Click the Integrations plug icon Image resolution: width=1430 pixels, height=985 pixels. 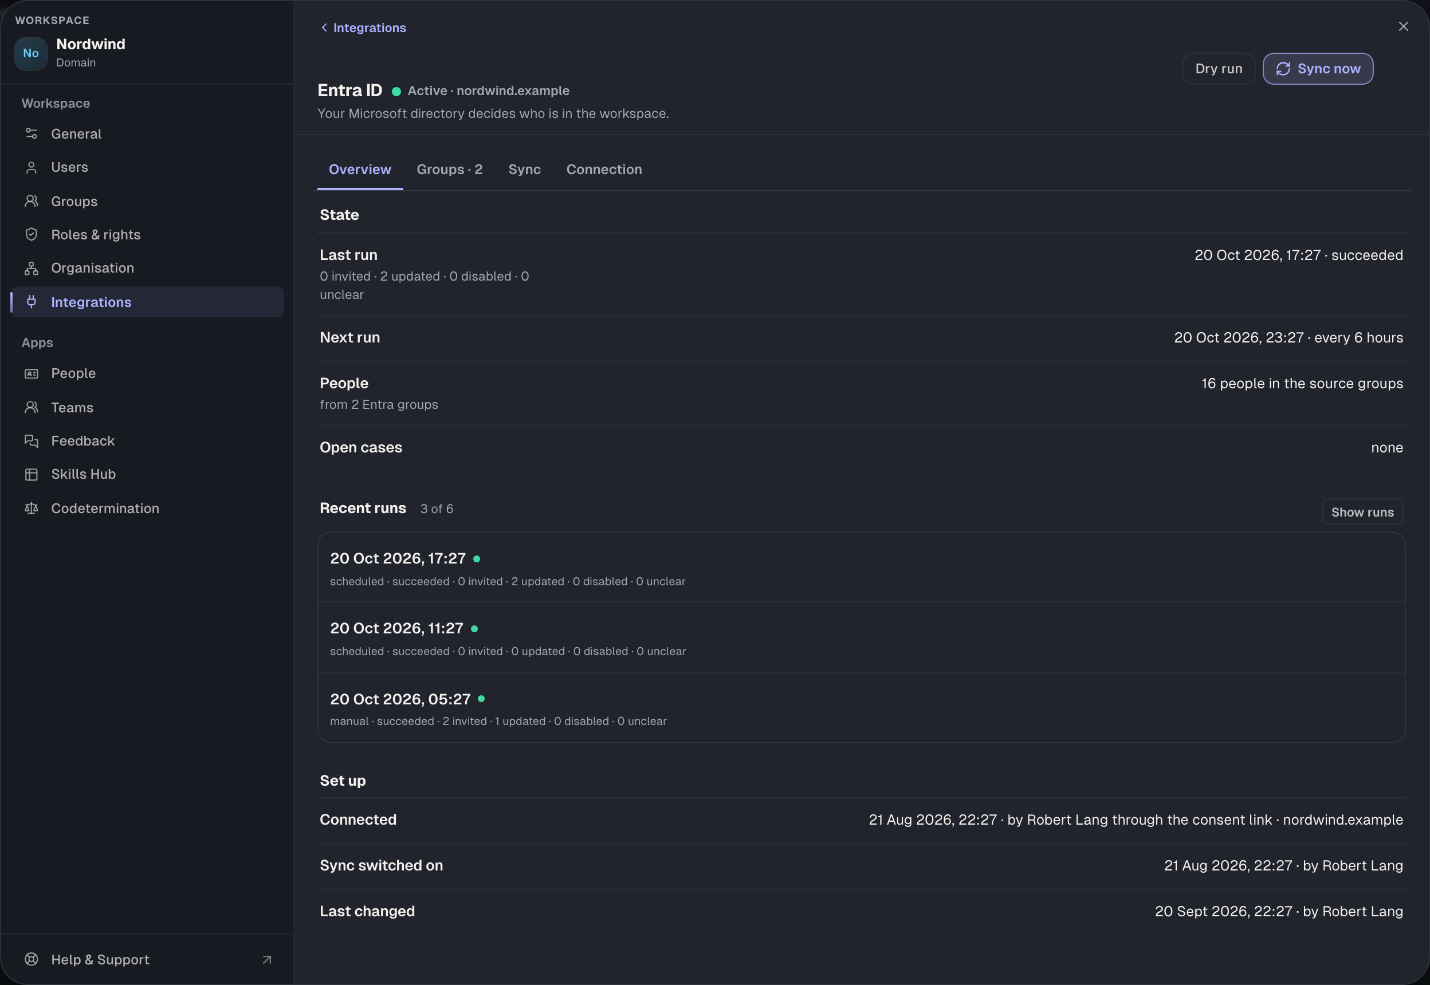32,302
